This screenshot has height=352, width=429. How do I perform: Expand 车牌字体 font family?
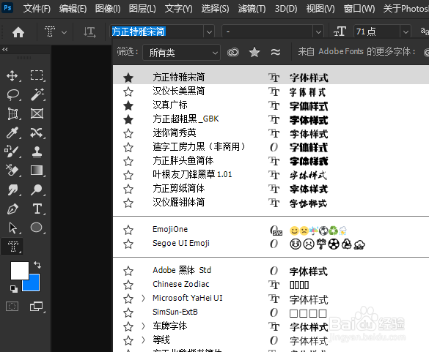pos(143,326)
